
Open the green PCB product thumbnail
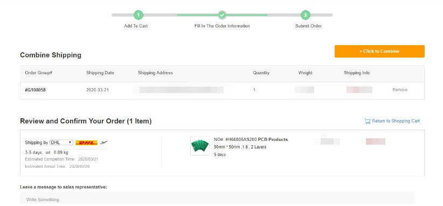pyautogui.click(x=200, y=146)
